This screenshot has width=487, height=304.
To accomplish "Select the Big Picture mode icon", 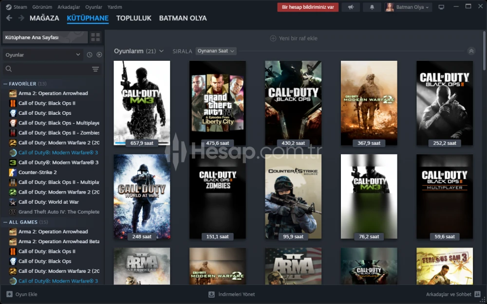I will pos(441,7).
